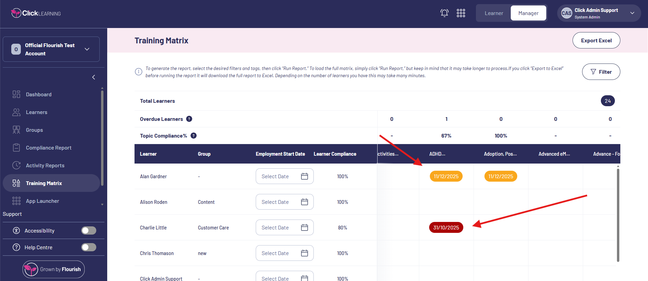Screen dimensions: 648x281
Task: Go to Compliance Report in sidebar
Action: (48, 148)
